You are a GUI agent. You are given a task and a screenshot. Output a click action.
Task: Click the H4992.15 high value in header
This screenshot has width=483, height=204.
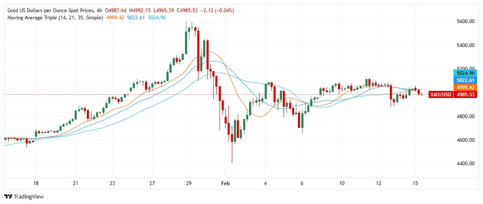141,11
